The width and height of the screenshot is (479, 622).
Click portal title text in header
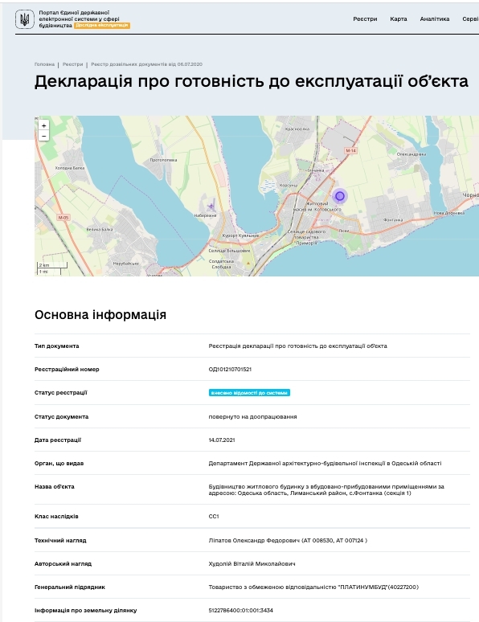79,18
